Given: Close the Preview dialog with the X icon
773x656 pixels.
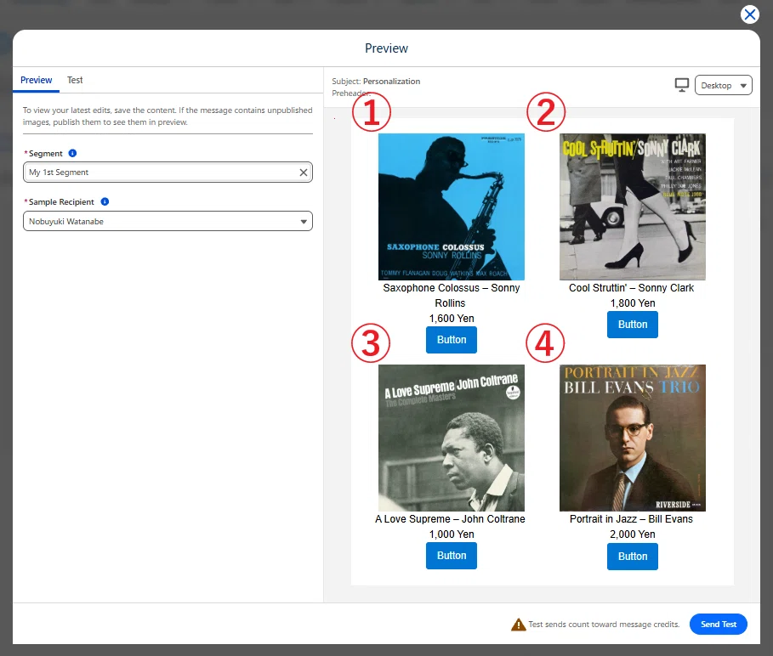Looking at the screenshot, I should (x=749, y=14).
